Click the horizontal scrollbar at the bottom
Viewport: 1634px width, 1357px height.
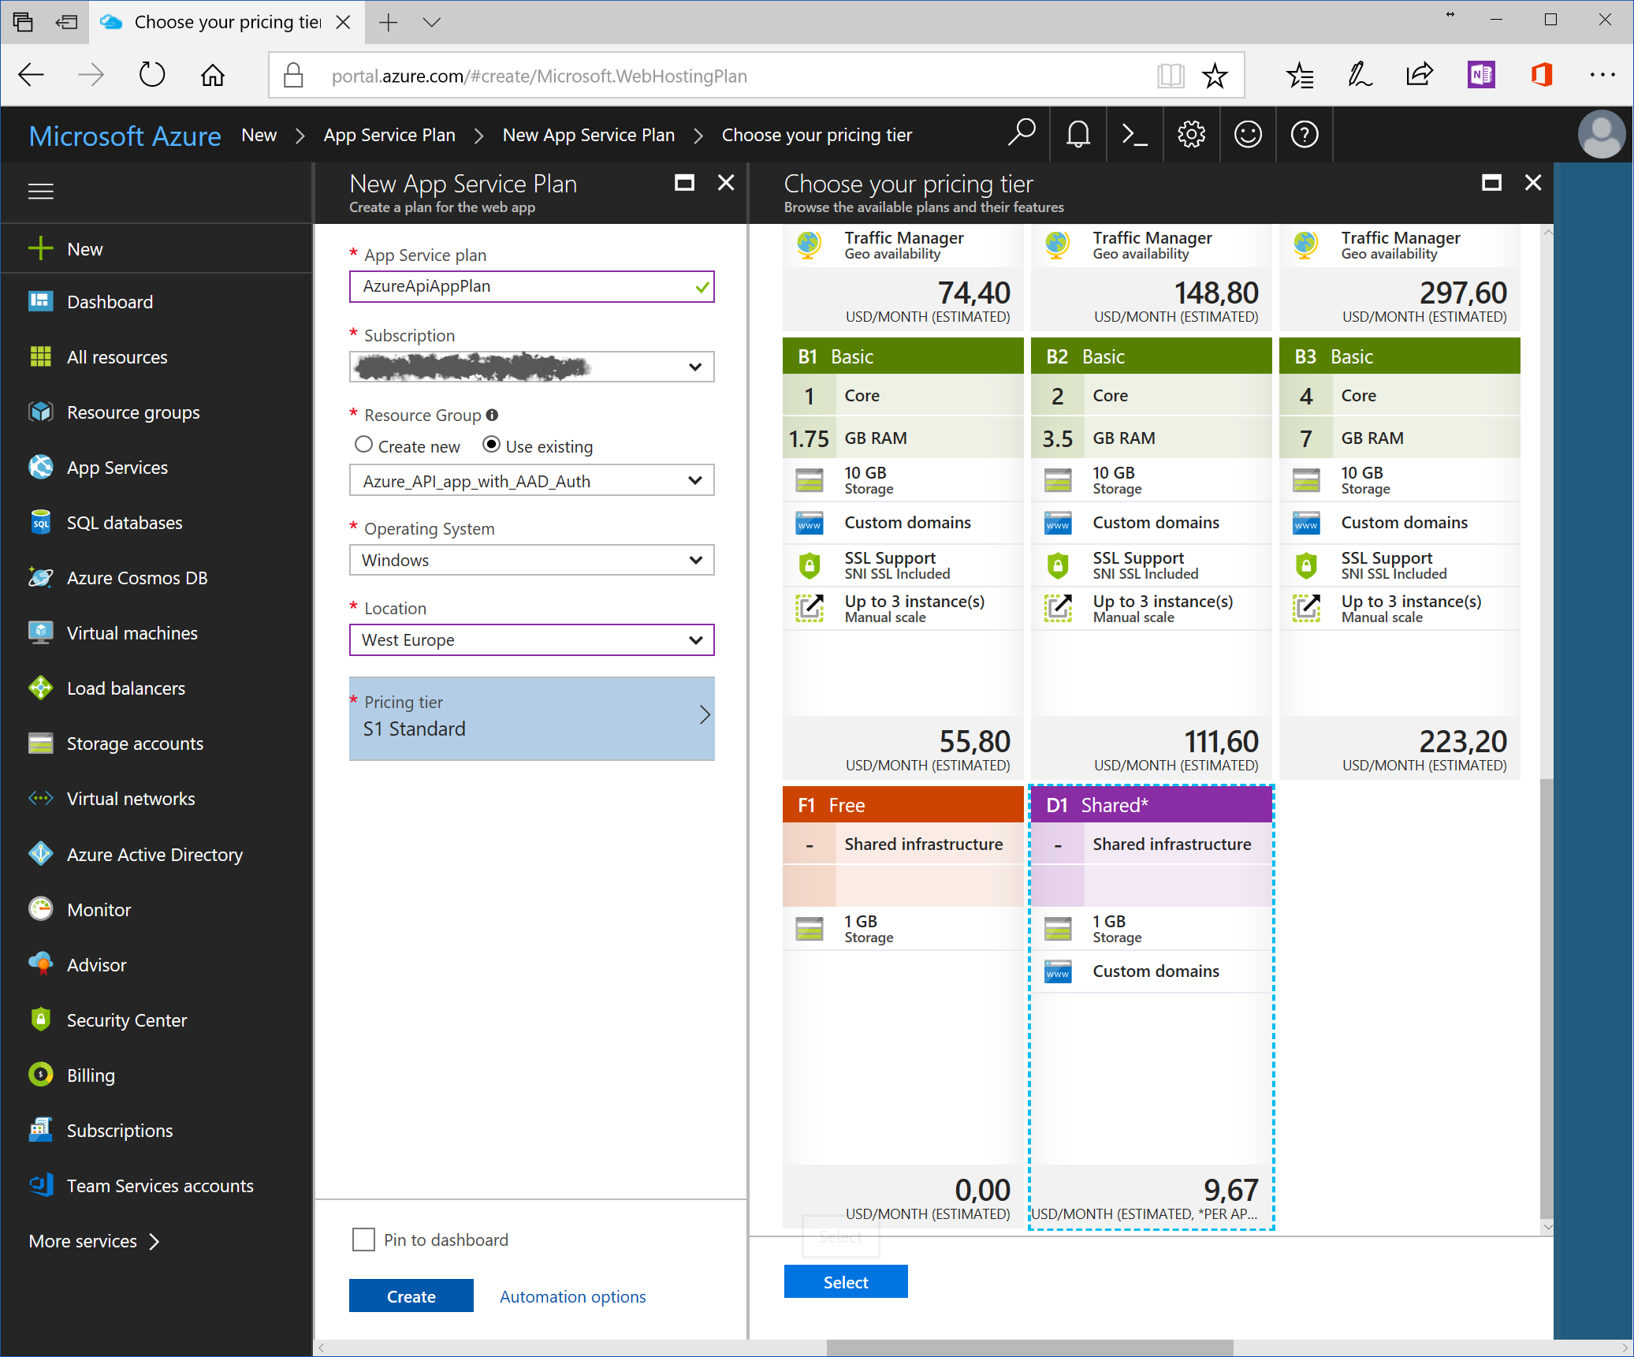click(1029, 1348)
